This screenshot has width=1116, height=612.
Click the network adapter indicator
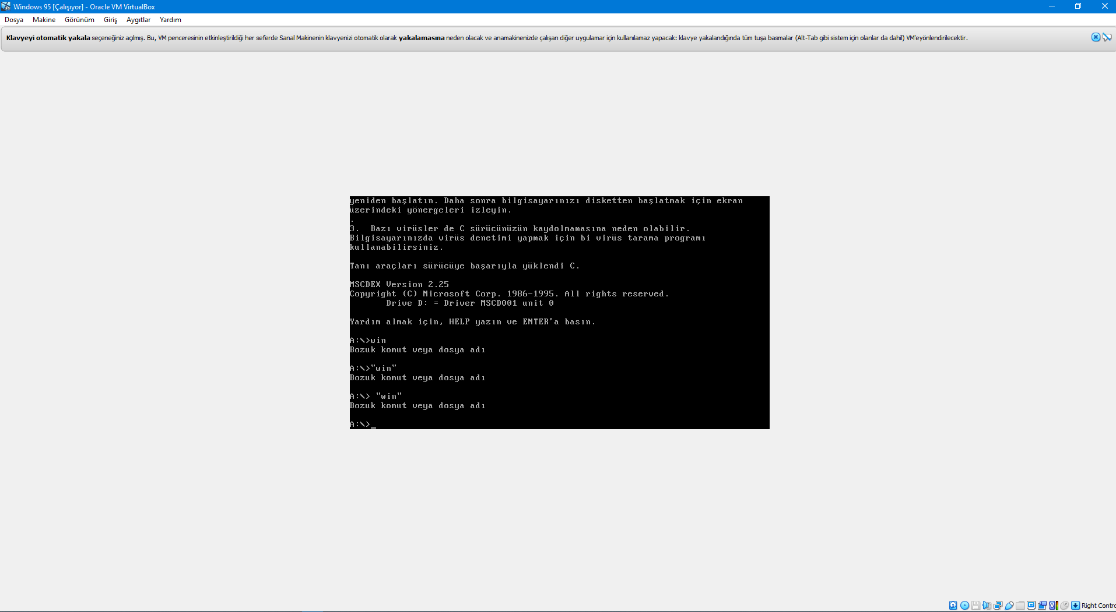coord(998,606)
